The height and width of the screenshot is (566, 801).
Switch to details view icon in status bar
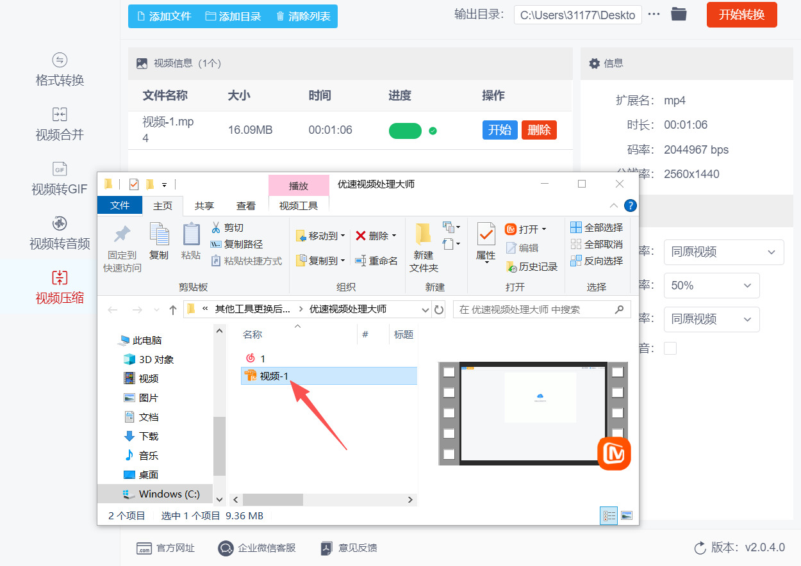click(x=609, y=515)
